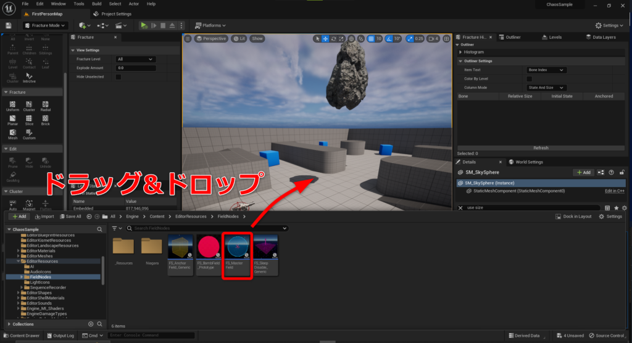The image size is (632, 343).
Task: Activate the rotate gizmo tool
Action: click(x=333, y=39)
